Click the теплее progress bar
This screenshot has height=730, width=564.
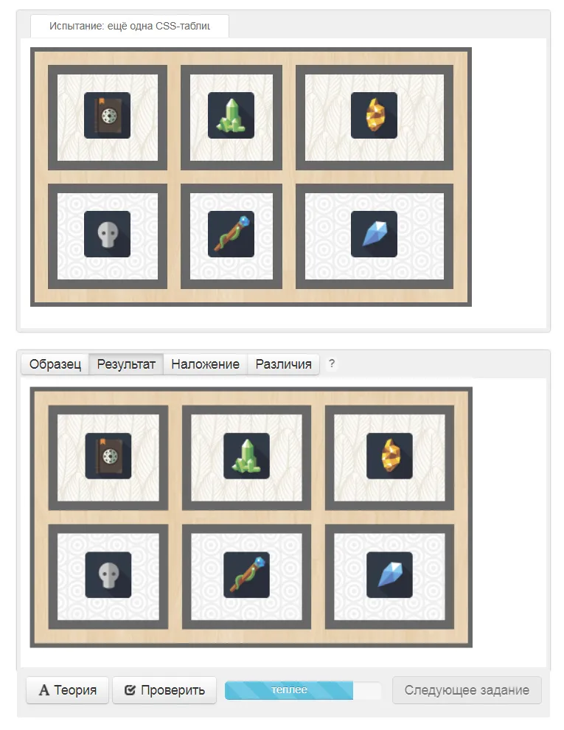(303, 690)
